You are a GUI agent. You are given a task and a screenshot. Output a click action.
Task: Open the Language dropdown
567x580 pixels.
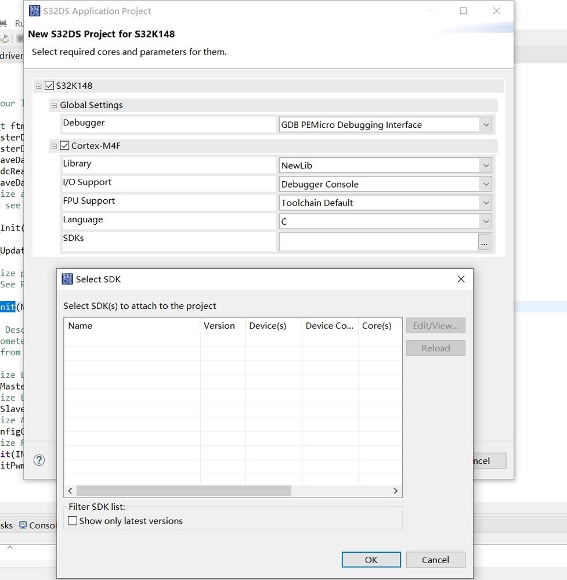486,221
